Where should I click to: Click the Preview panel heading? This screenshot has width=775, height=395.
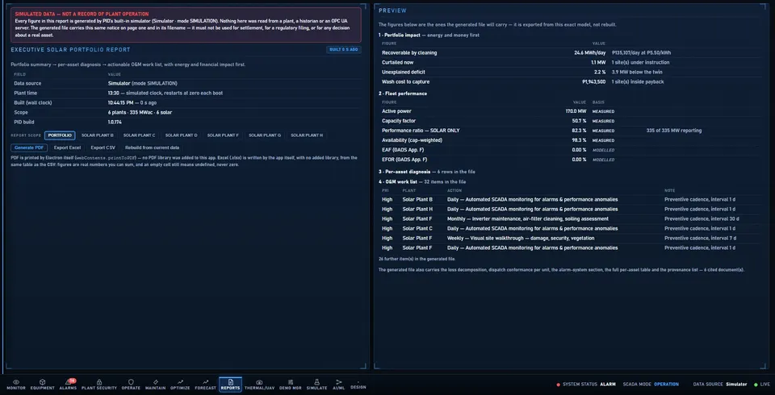[393, 10]
